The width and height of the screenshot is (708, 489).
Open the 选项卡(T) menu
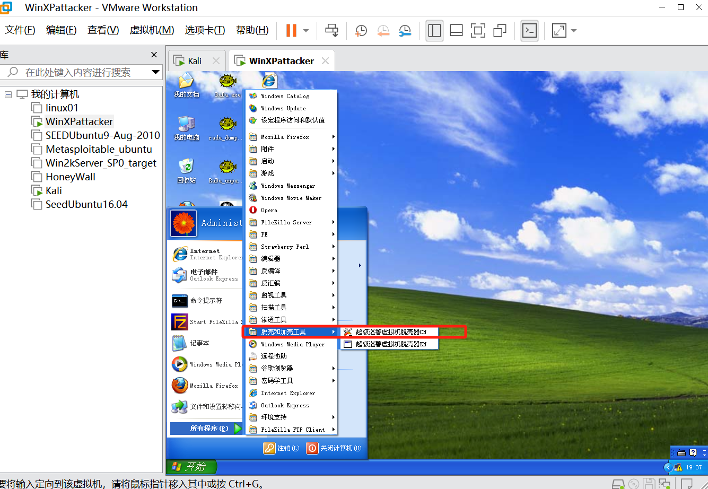[205, 30]
